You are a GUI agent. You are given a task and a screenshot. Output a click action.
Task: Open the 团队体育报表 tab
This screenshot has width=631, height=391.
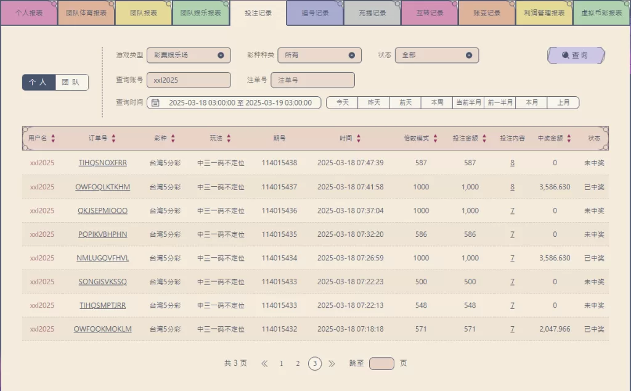(86, 13)
